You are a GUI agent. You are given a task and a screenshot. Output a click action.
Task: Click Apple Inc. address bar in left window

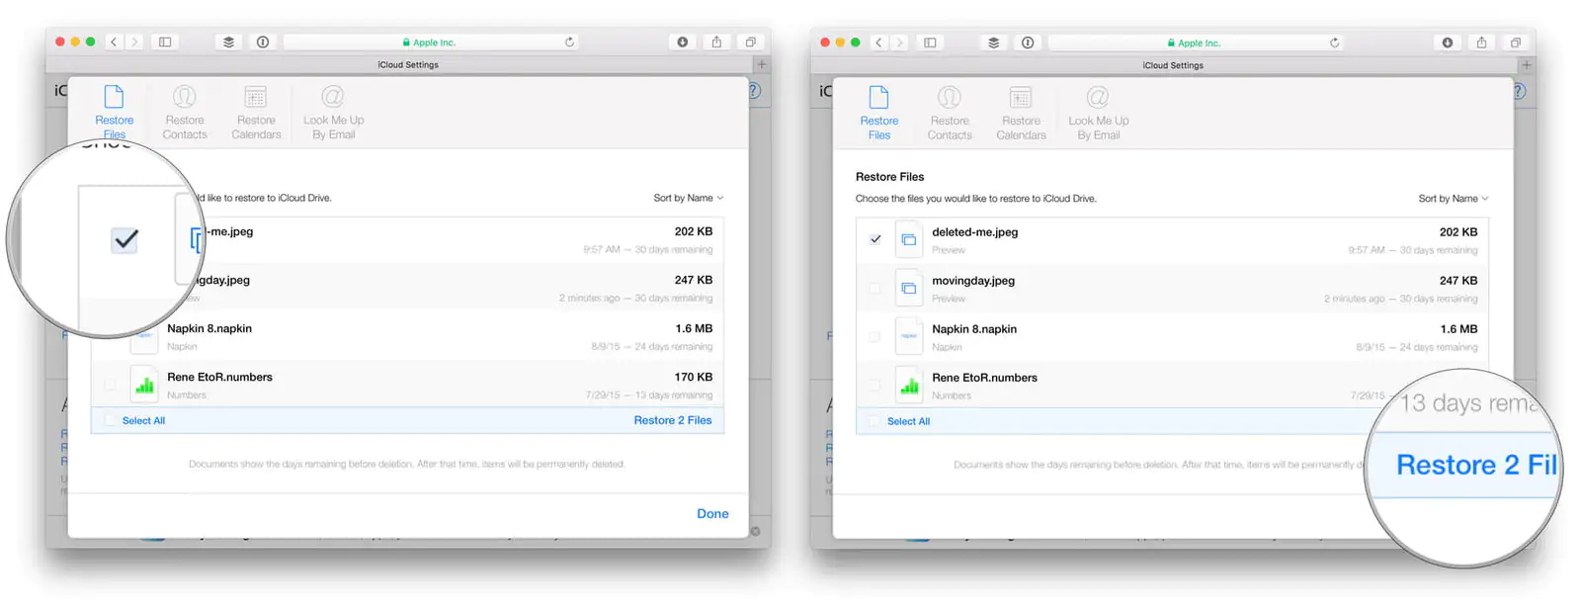pos(431,42)
